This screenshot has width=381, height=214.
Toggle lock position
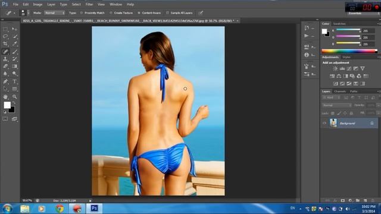345,113
